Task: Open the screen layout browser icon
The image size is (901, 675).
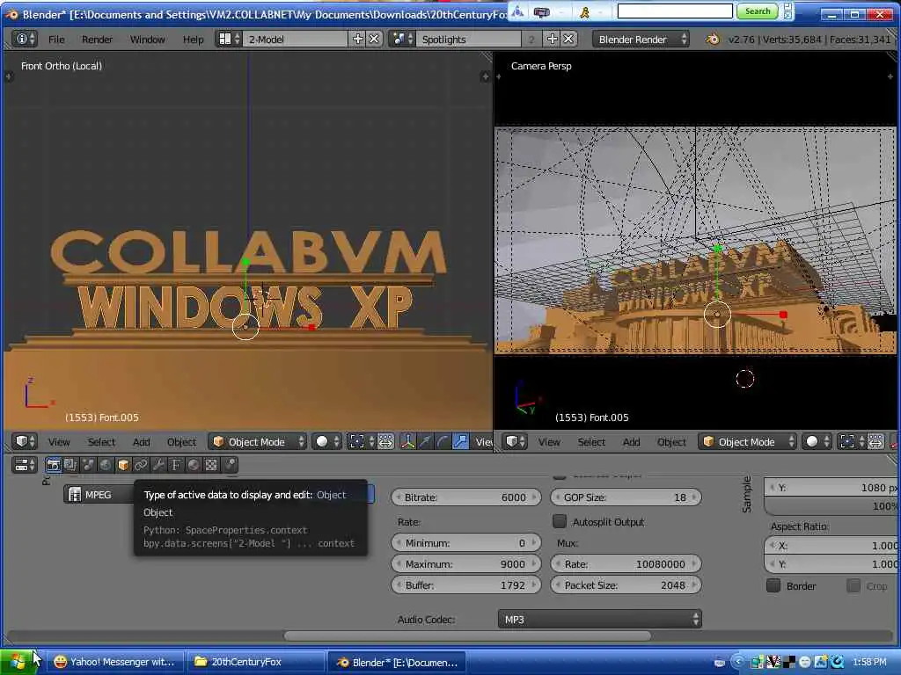Action: (228, 39)
